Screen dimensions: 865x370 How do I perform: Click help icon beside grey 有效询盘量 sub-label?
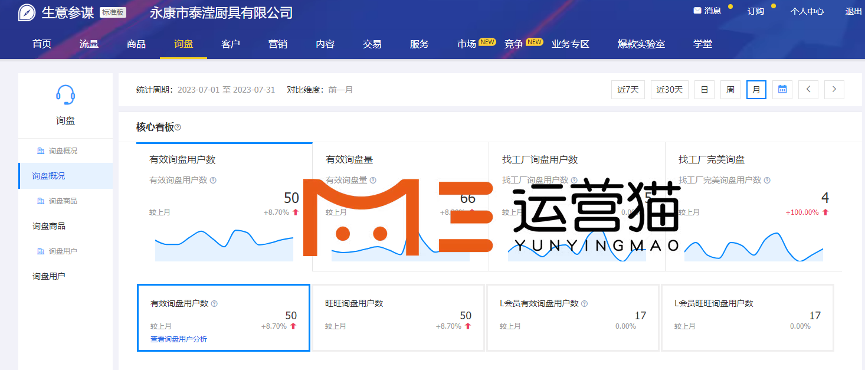pos(373,181)
